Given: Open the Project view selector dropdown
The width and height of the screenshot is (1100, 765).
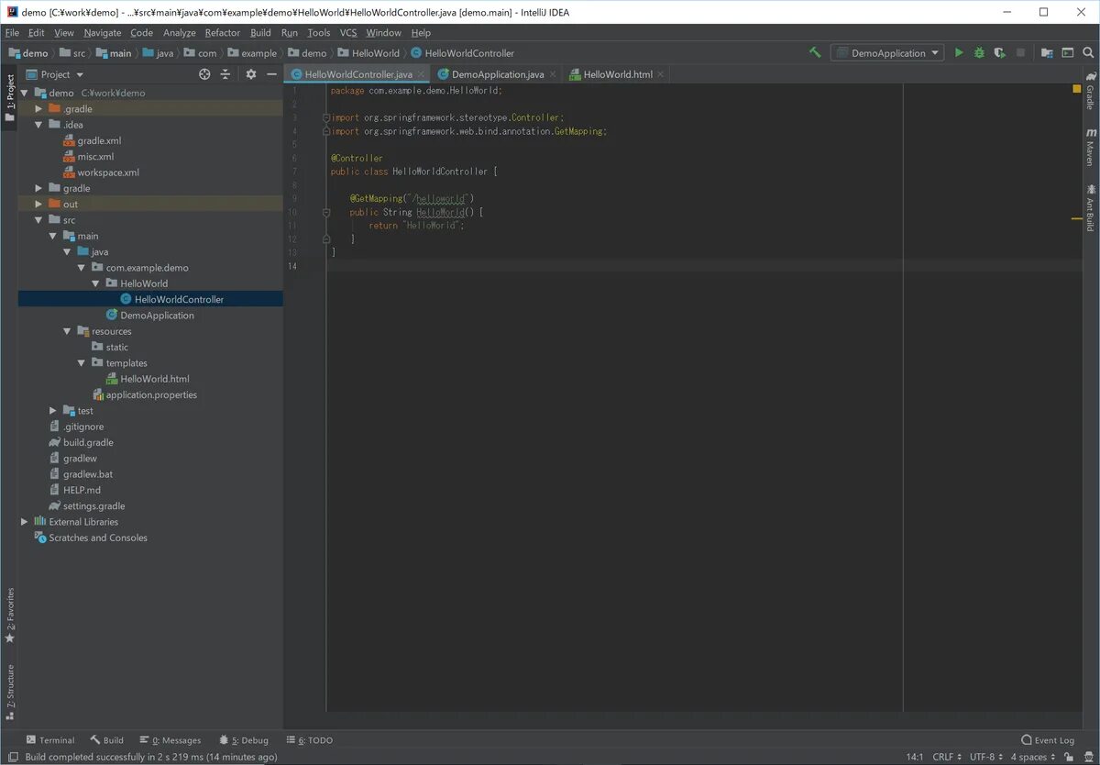Looking at the screenshot, I should coord(55,74).
